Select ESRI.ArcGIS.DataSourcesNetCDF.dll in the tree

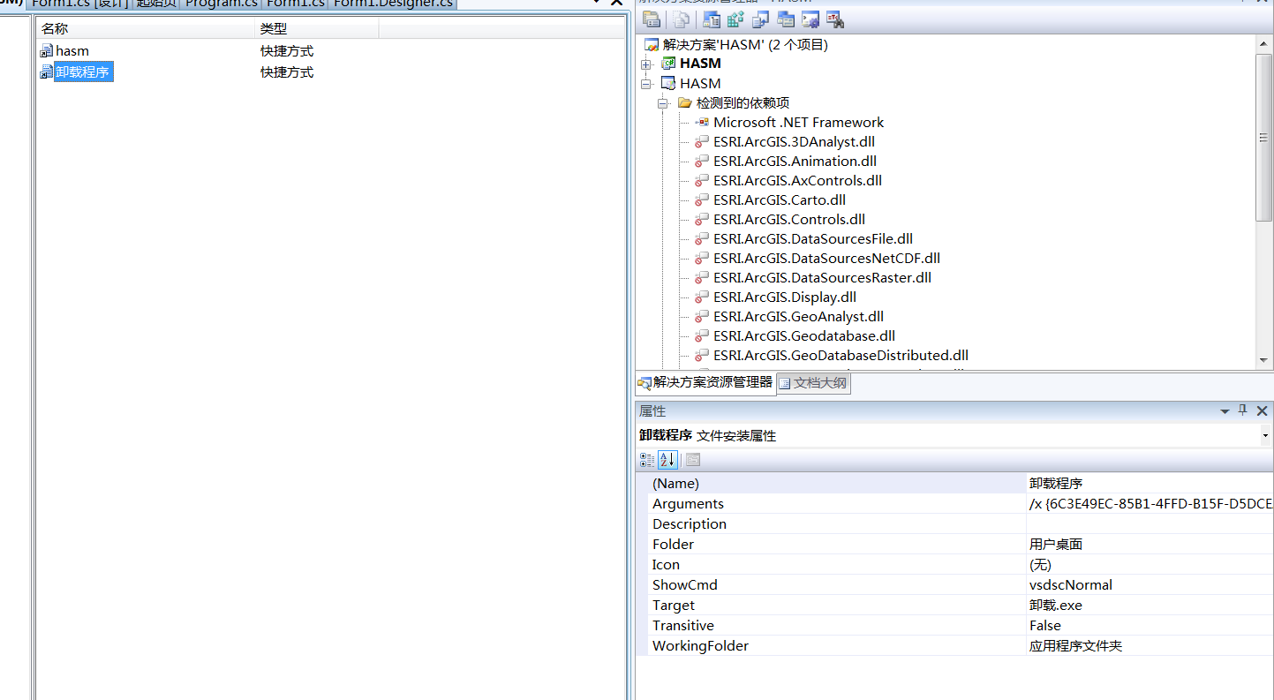pos(826,259)
